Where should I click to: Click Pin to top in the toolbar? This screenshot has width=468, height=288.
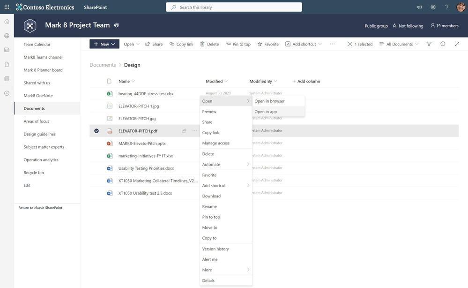pos(238,44)
